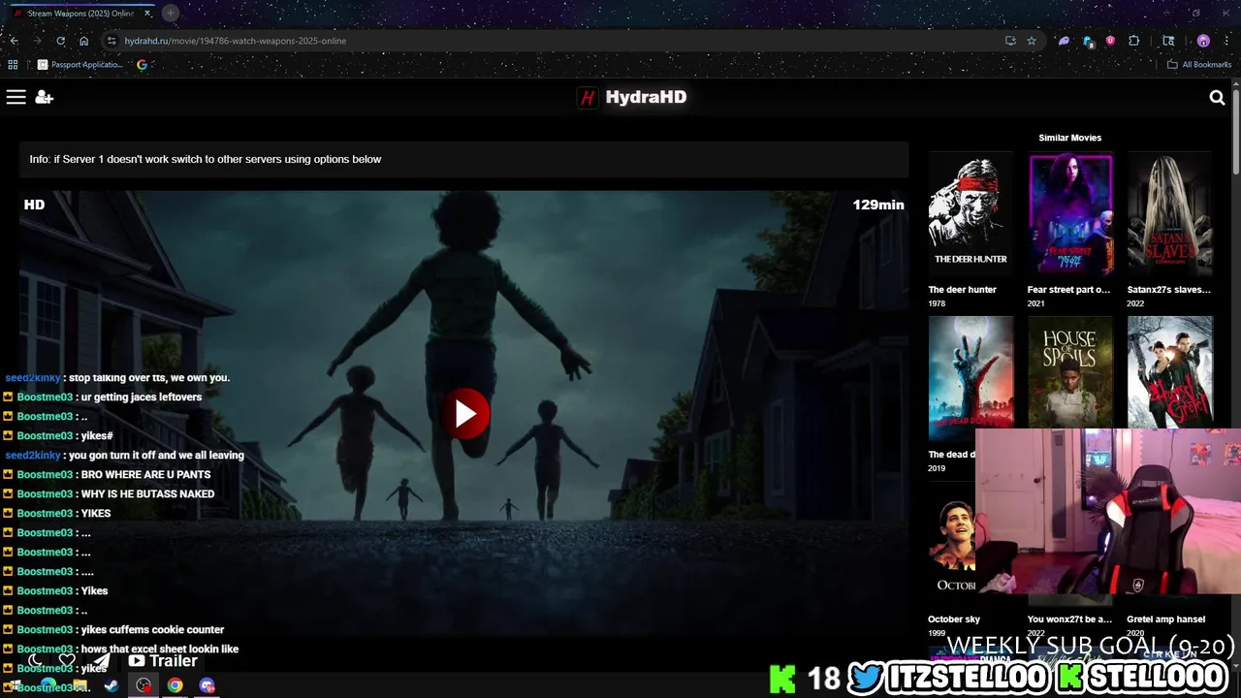Click the 'Similar Movies' heading

tap(1069, 138)
